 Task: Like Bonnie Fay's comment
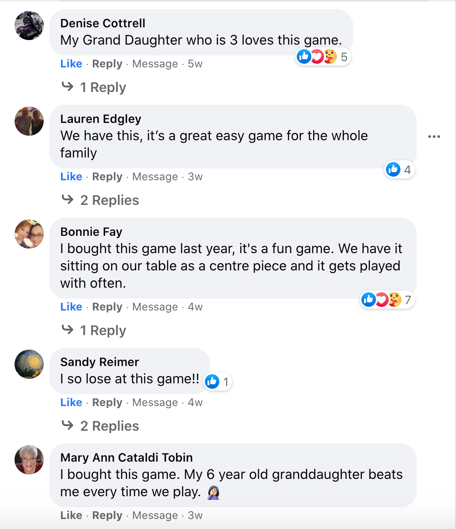click(x=71, y=307)
